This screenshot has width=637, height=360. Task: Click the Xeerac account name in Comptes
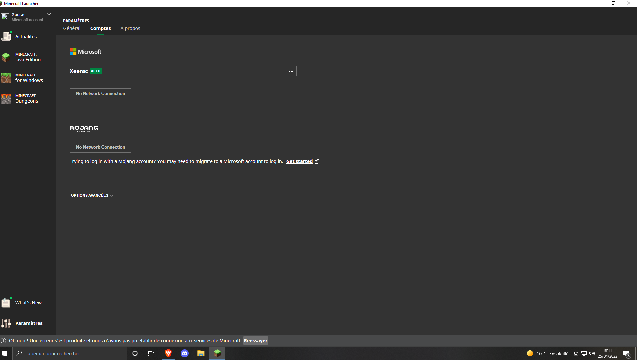tap(79, 71)
